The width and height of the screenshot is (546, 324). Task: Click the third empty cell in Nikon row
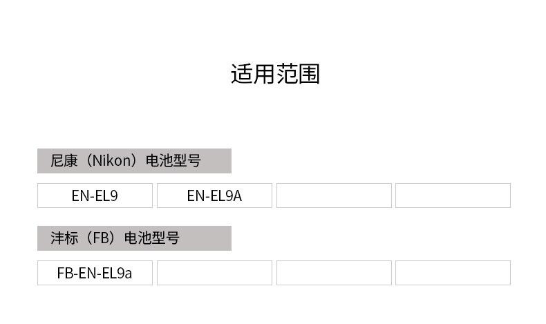click(x=334, y=196)
